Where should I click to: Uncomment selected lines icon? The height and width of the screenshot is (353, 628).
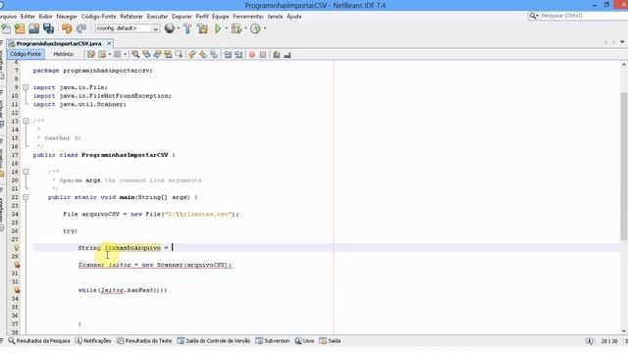tap(288, 55)
